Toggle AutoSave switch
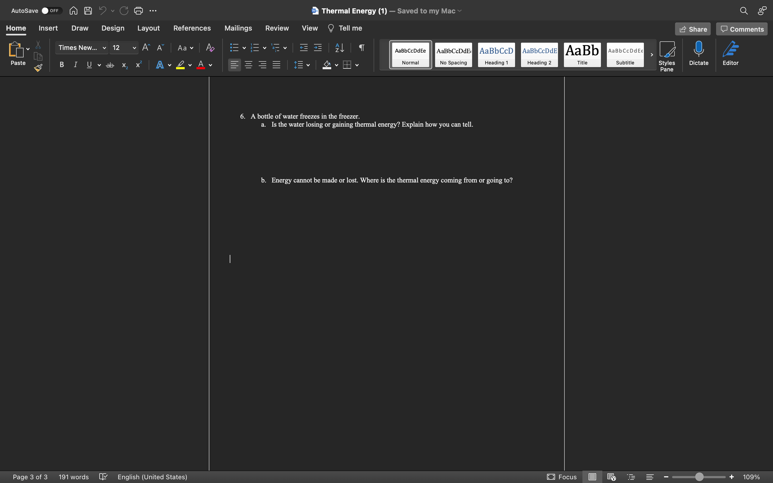This screenshot has height=483, width=773. point(52,10)
